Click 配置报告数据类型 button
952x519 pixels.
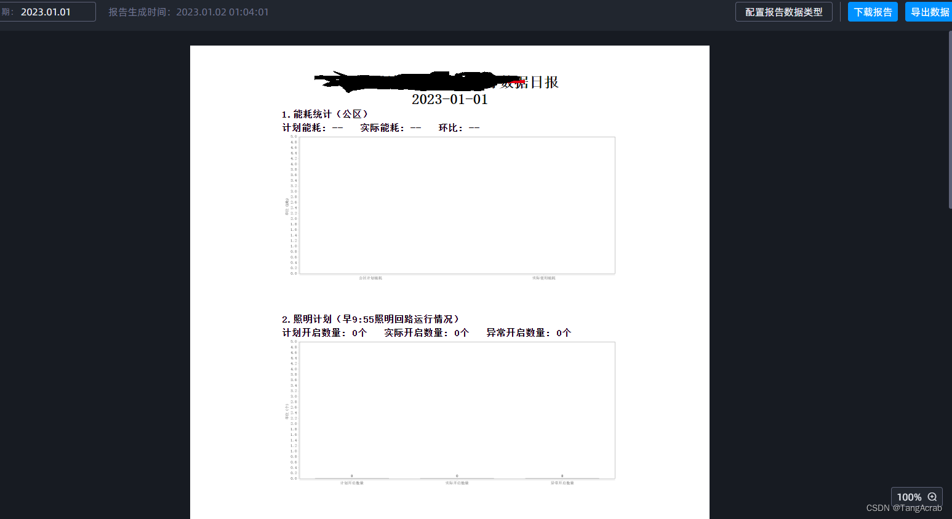tap(783, 12)
